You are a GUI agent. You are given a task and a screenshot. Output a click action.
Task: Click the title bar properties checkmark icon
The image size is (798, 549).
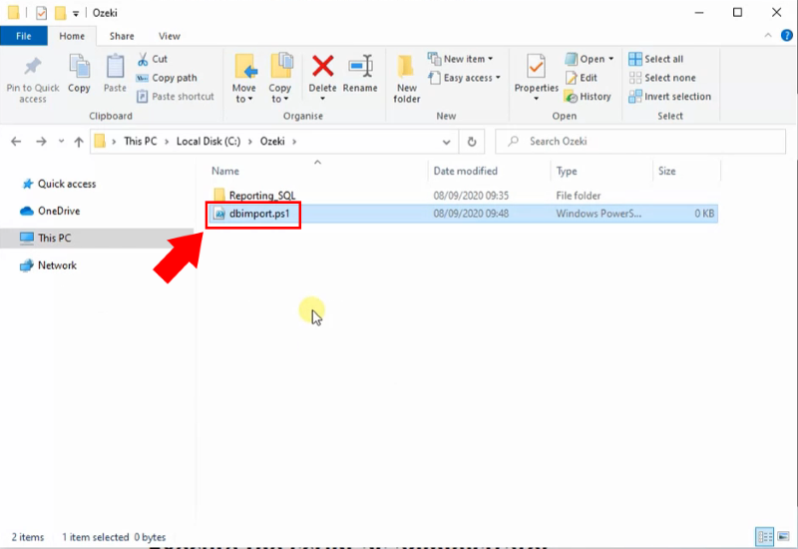click(x=41, y=13)
